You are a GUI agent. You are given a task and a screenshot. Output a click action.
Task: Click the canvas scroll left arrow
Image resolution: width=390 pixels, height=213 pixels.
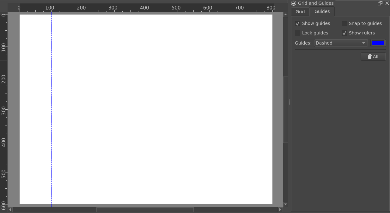pyautogui.click(x=10, y=210)
